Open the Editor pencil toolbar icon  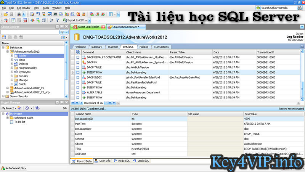click(x=32, y=14)
